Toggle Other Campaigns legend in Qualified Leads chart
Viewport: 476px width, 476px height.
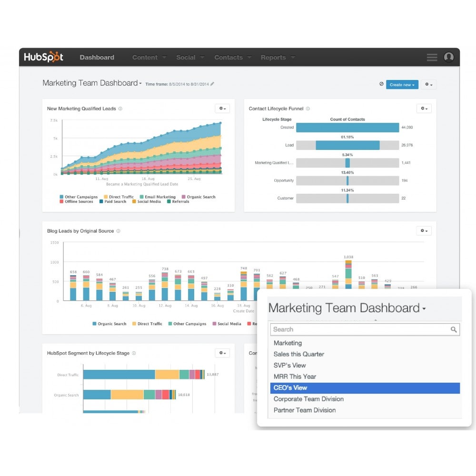79,197
